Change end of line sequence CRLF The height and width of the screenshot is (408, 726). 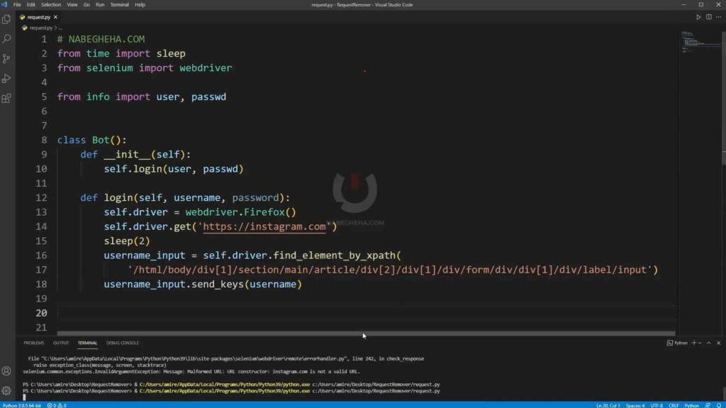[x=674, y=405]
